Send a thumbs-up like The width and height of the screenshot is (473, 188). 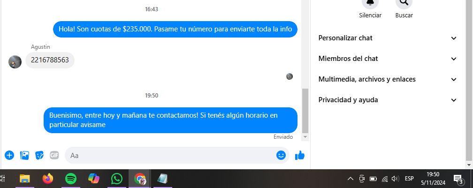pos(300,156)
